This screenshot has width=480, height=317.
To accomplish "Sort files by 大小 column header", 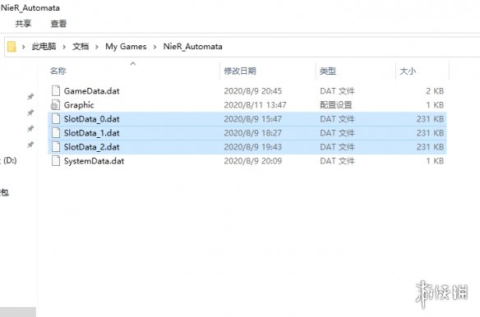I will pos(408,71).
